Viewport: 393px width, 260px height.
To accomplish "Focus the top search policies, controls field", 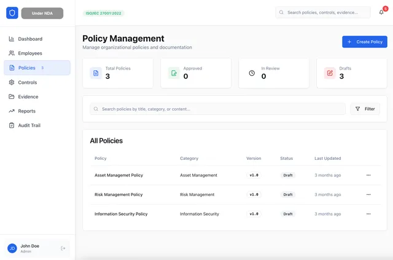I will (x=323, y=12).
